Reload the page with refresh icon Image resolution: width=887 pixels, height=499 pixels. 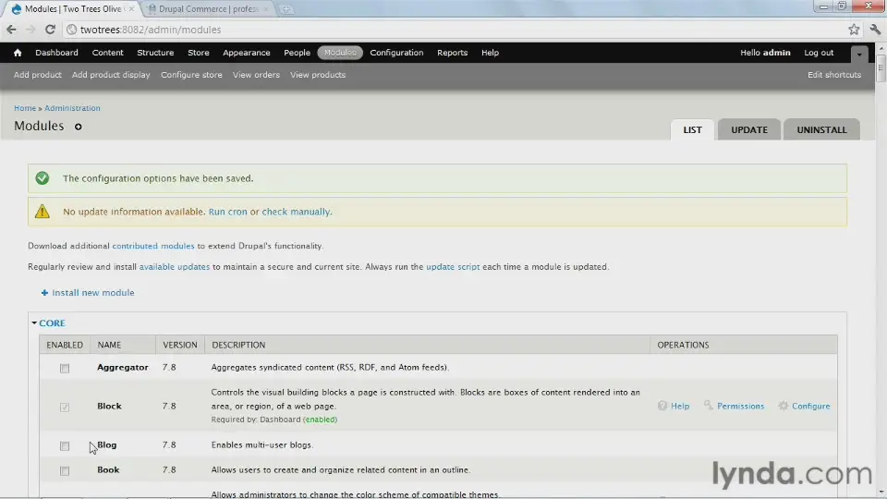tap(50, 30)
